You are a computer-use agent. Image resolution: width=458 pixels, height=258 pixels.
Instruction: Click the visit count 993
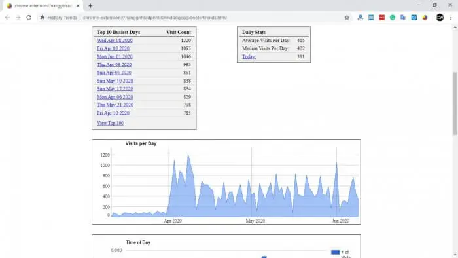tap(187, 65)
